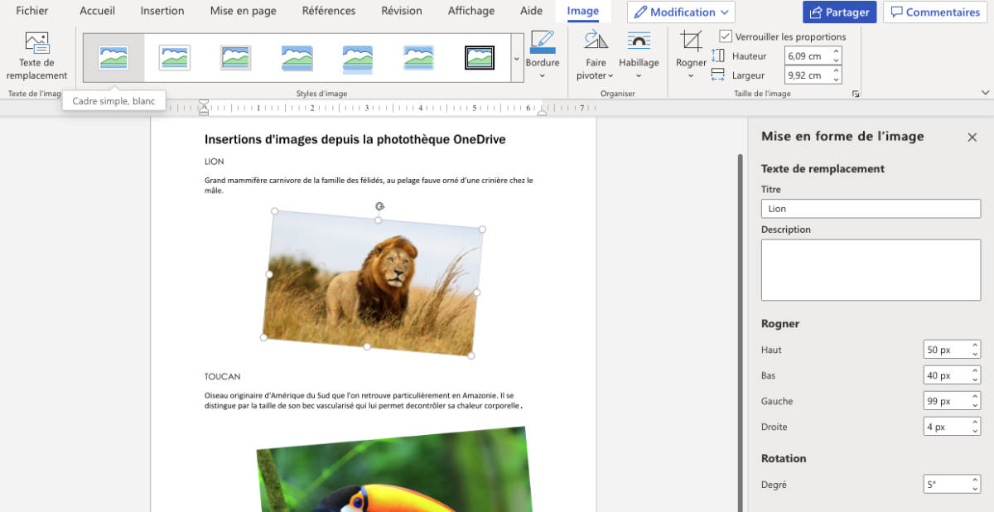
Task: Click the Droite crop value field
Action: pos(947,427)
